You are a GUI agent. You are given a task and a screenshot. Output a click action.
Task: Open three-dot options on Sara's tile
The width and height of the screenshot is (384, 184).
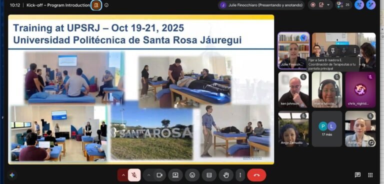(x=355, y=50)
